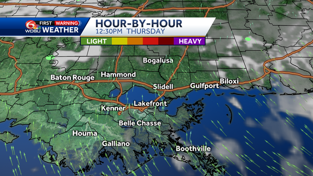
Task: Click the Hammond city label
Action: click(x=119, y=74)
